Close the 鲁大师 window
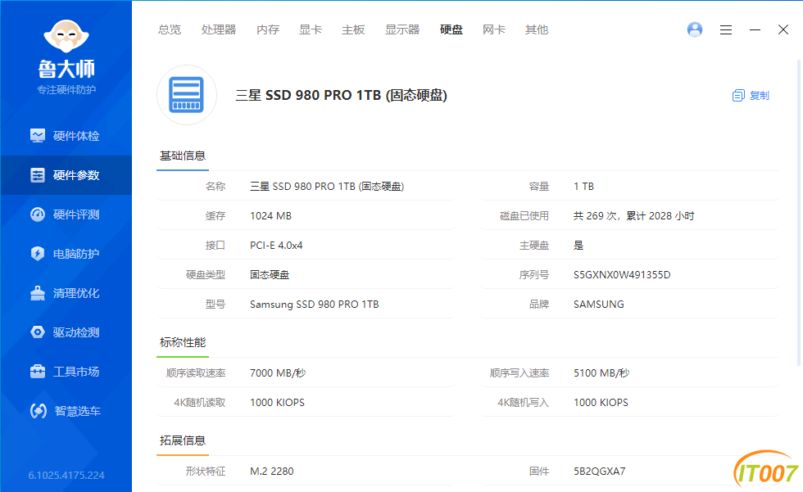The image size is (803, 492). tap(783, 29)
